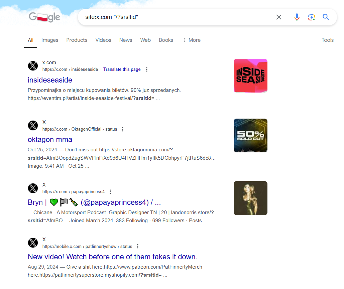
Task: Switch to the Books tab
Action: click(166, 40)
